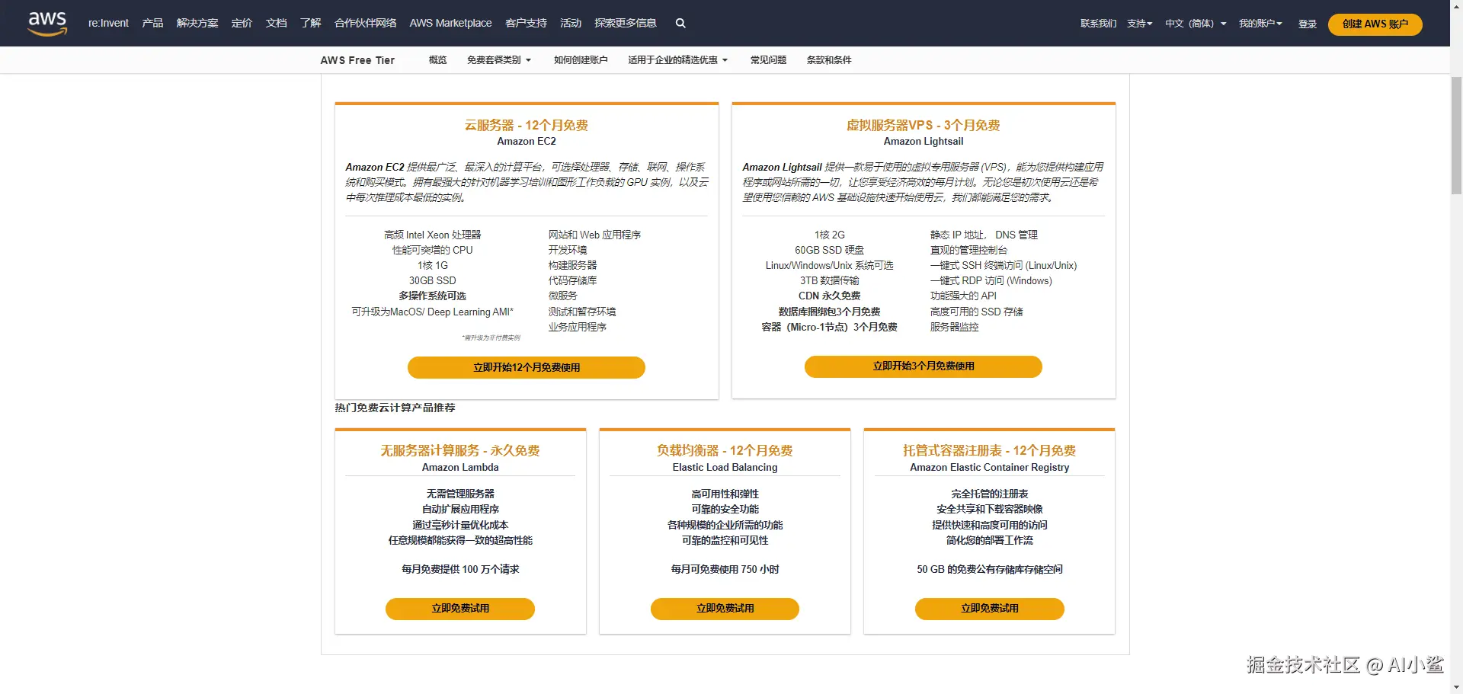The width and height of the screenshot is (1463, 694).
Task: Click the Elastic Load Balancing subtitle
Action: coord(725,468)
